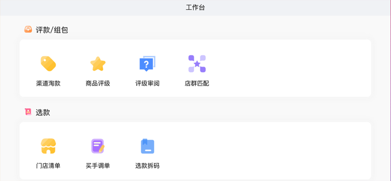391x181 pixels.
Task: Click the 门店清单 label
Action: coord(48,166)
